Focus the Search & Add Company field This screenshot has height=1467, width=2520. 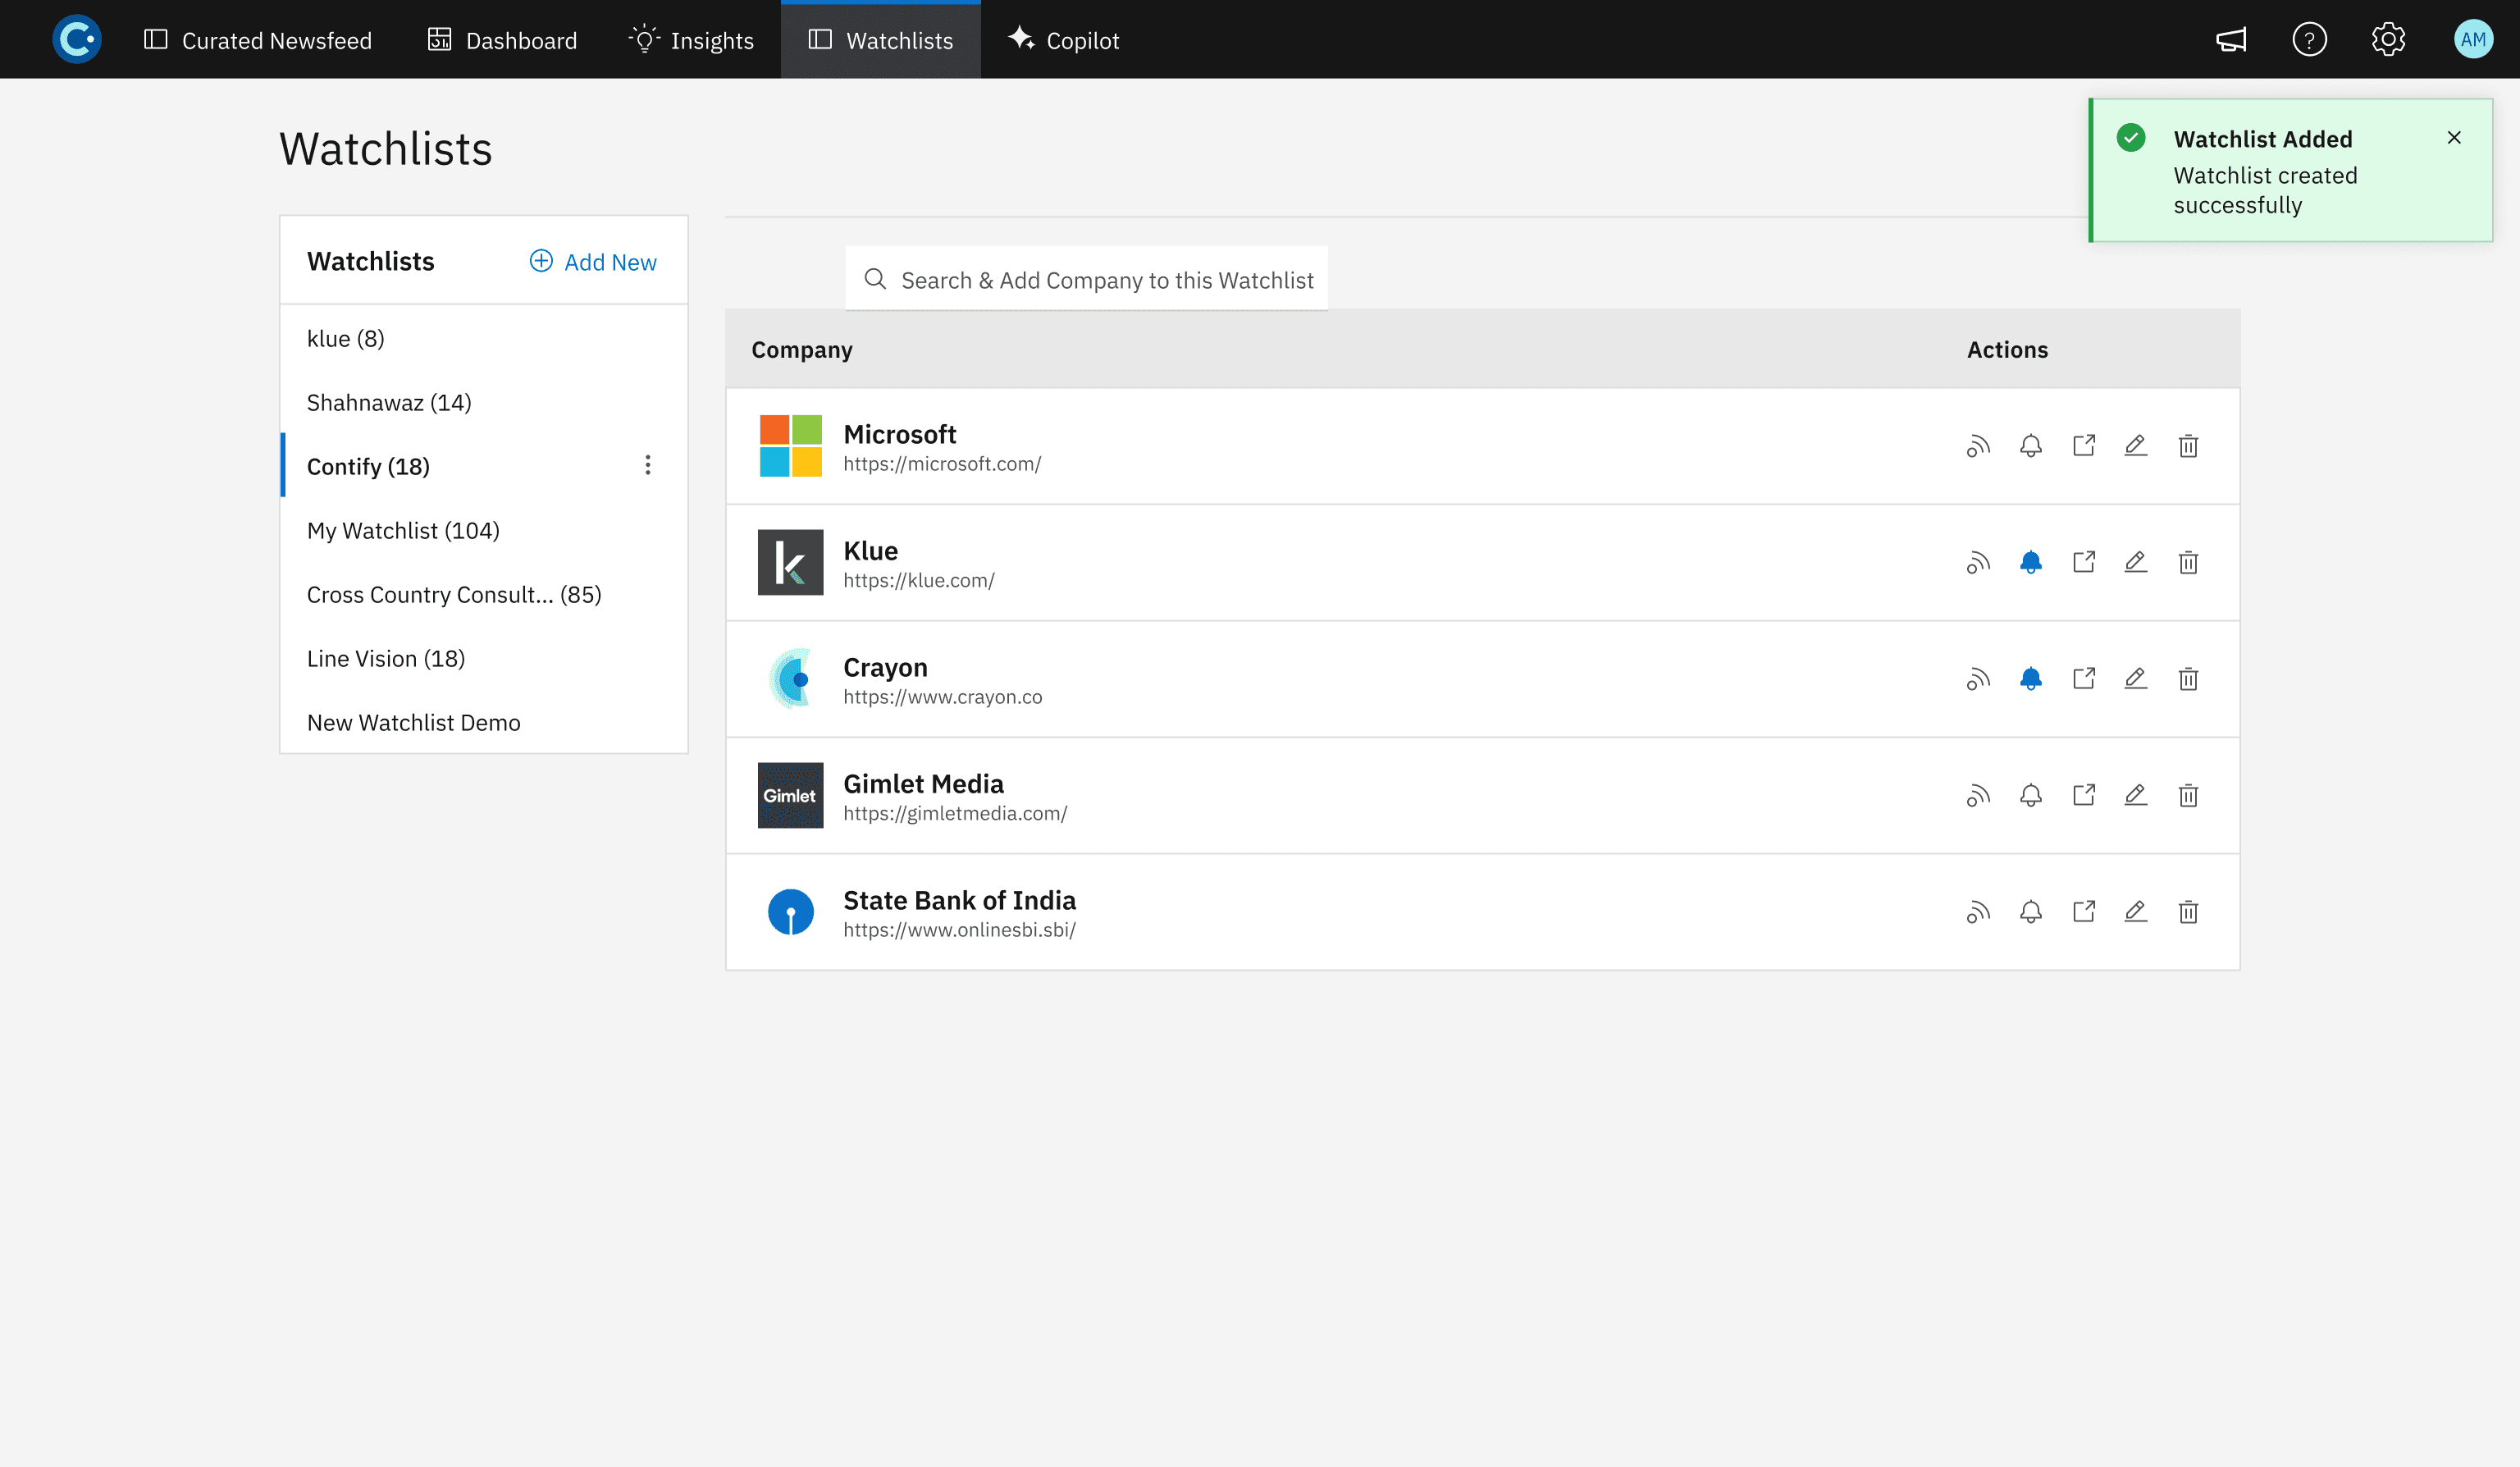1087,279
